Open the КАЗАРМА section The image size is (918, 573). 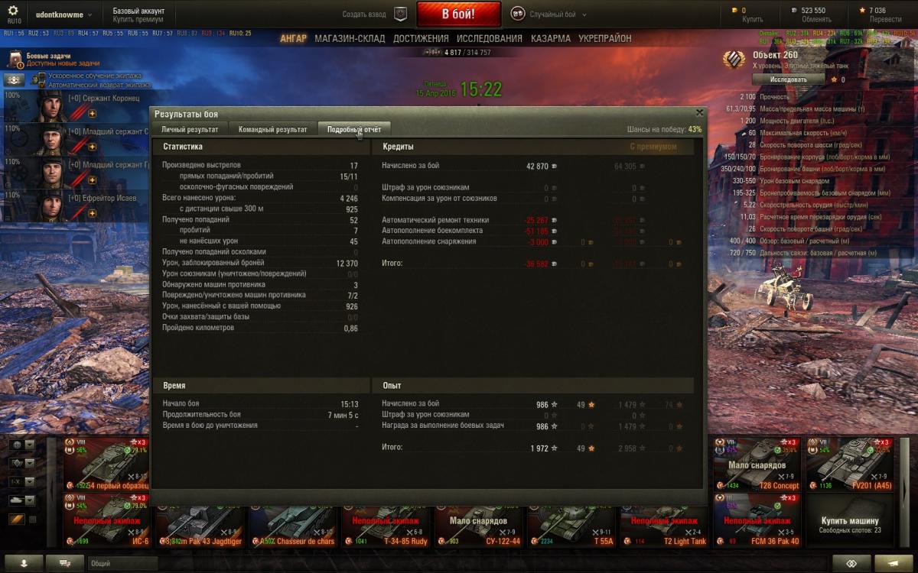551,38
